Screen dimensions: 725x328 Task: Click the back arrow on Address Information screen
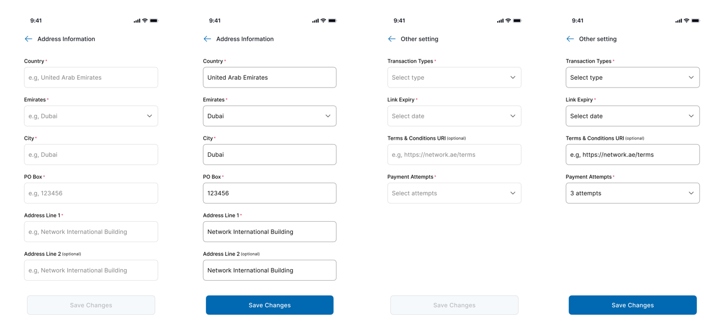coord(28,39)
